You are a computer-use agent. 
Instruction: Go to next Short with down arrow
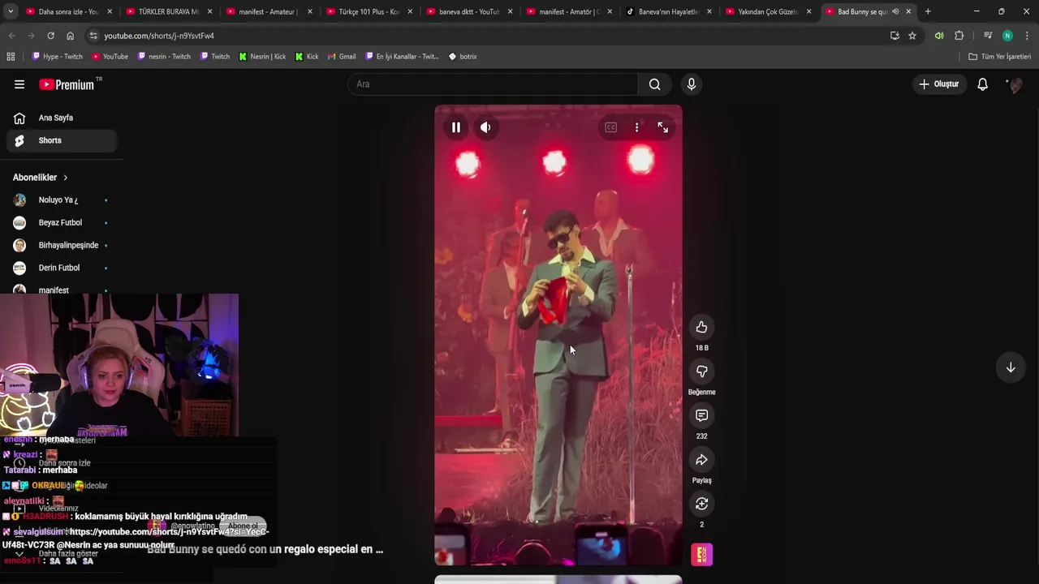coord(1011,367)
